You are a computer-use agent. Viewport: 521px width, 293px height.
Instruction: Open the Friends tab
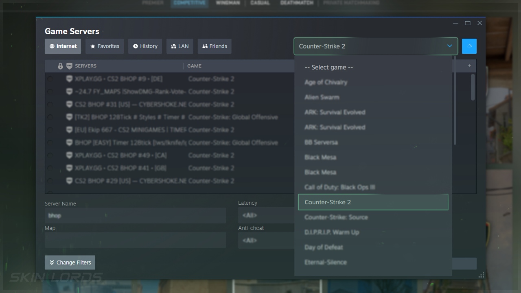pos(215,46)
